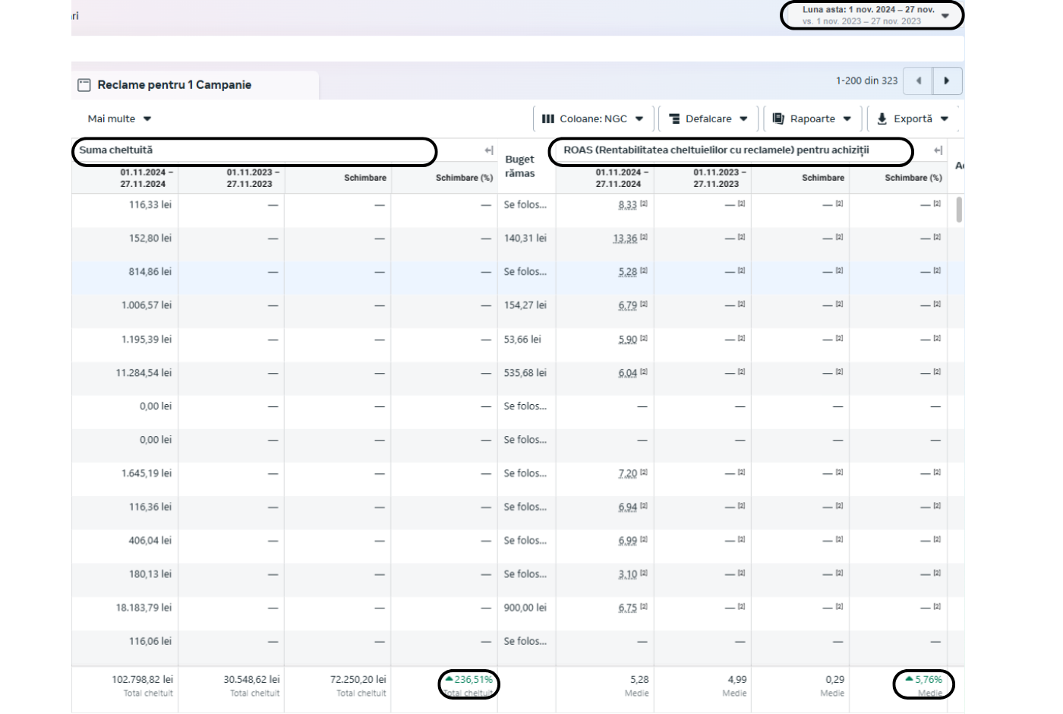
Task: Open the Exportă export dropdown
Action: click(x=912, y=118)
